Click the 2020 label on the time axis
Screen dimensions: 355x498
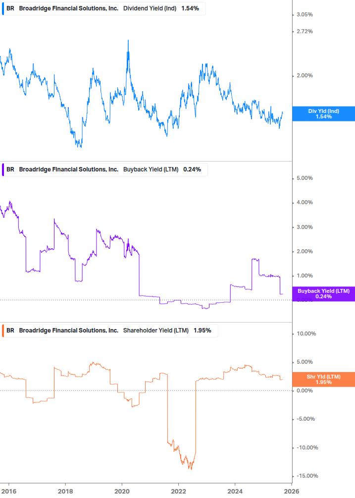122,492
